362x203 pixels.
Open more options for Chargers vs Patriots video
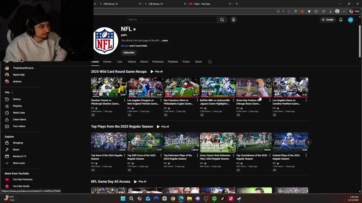161,100
